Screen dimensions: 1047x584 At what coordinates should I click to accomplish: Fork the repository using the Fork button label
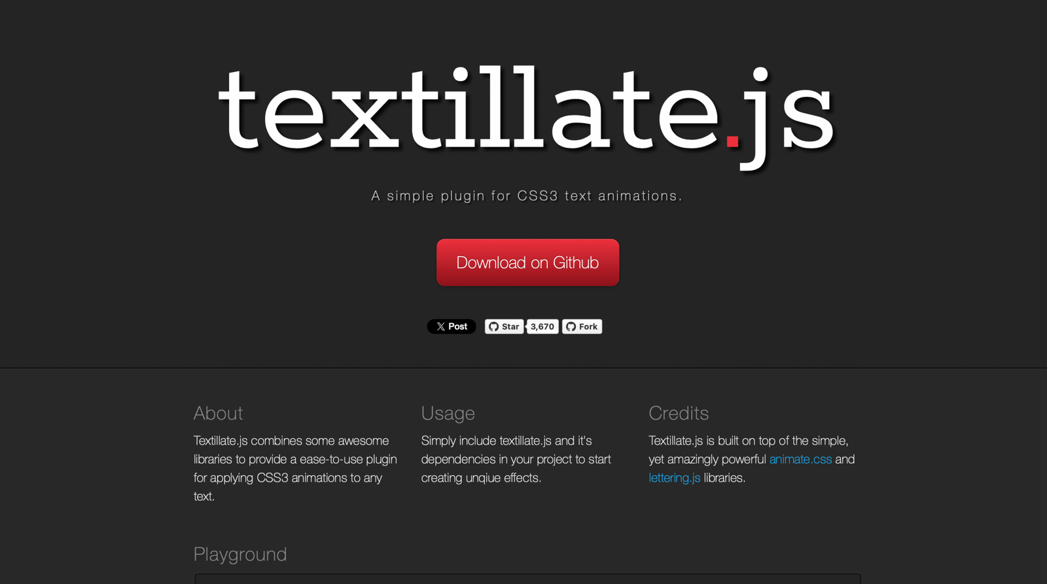[588, 326]
